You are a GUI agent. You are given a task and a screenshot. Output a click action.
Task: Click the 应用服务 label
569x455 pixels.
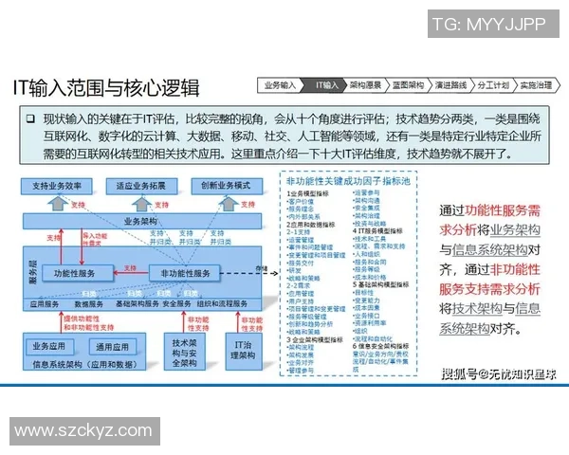pos(44,304)
